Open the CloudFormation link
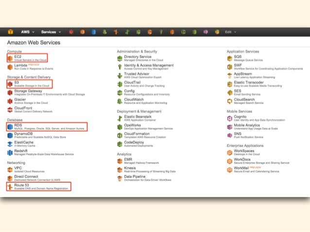310x232 pixels. point(137,134)
